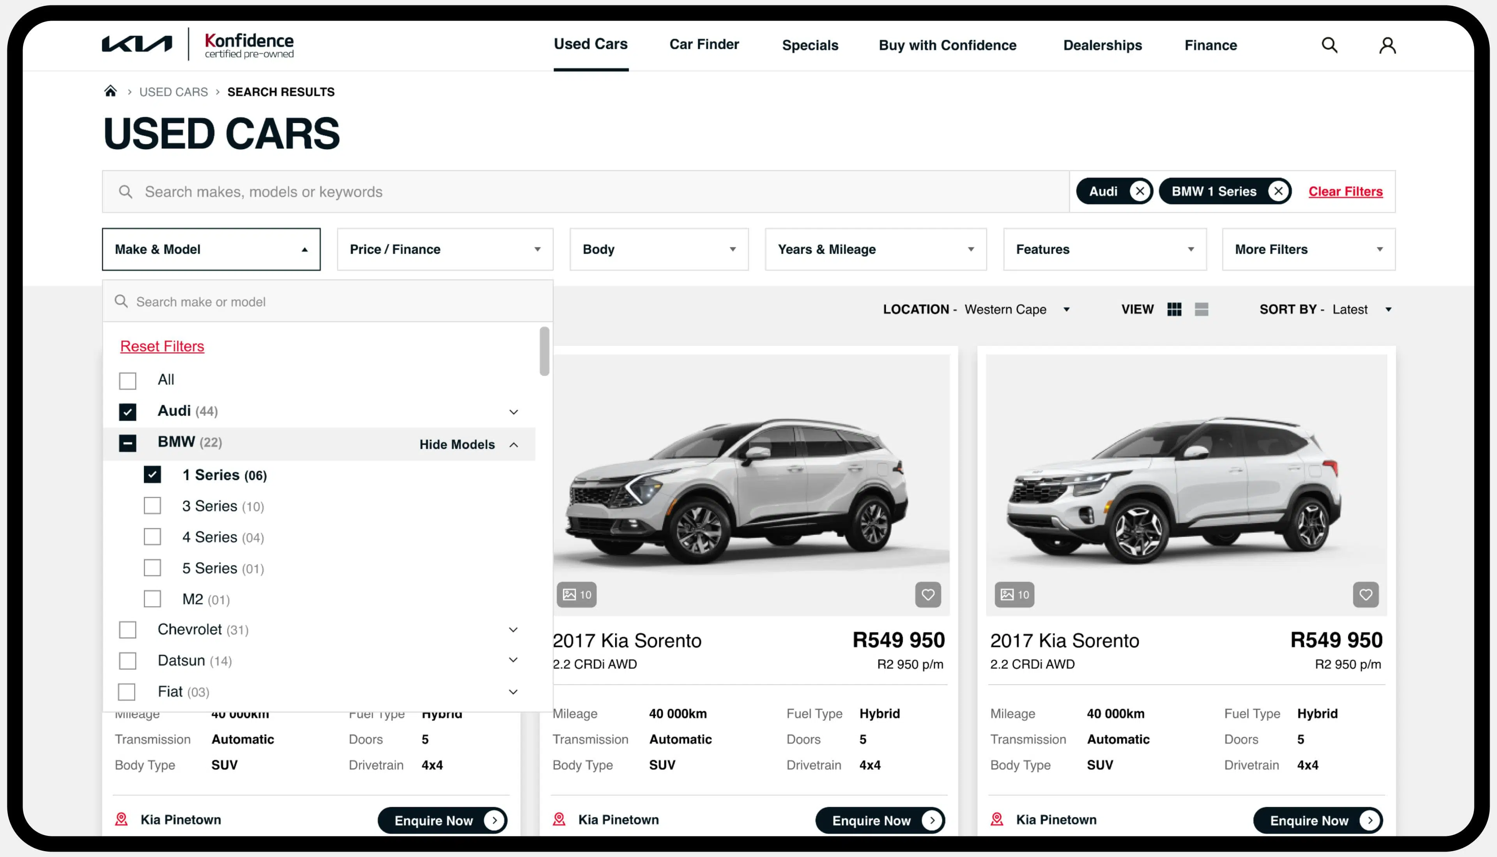Open photo gallery icon on second Sorento
The height and width of the screenshot is (857, 1497).
click(x=1014, y=594)
